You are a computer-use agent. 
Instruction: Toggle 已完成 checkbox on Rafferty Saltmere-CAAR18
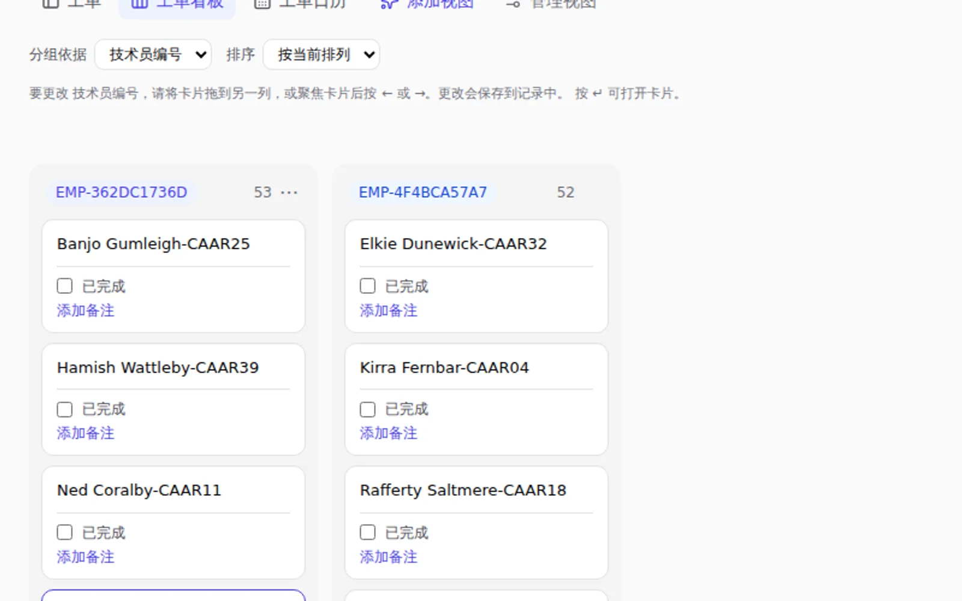click(367, 532)
